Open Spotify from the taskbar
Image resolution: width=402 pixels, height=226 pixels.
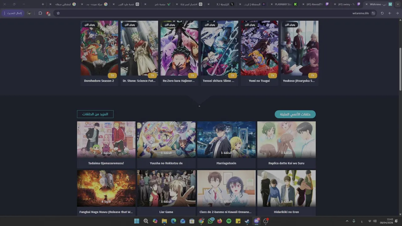229,221
